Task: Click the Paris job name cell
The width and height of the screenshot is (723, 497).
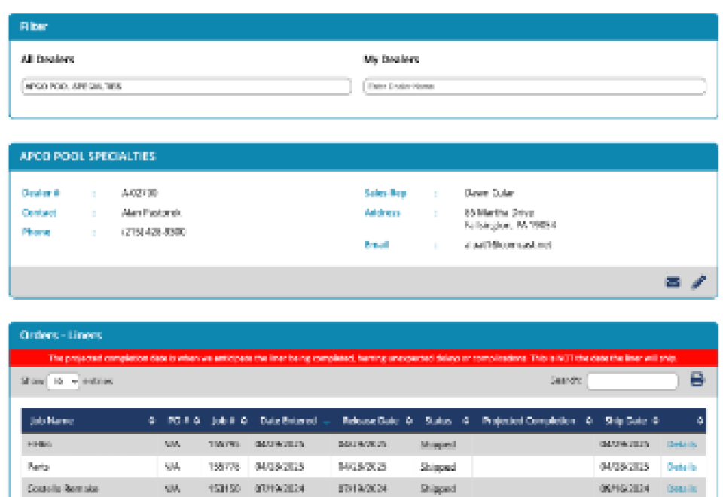Action: coord(90,467)
